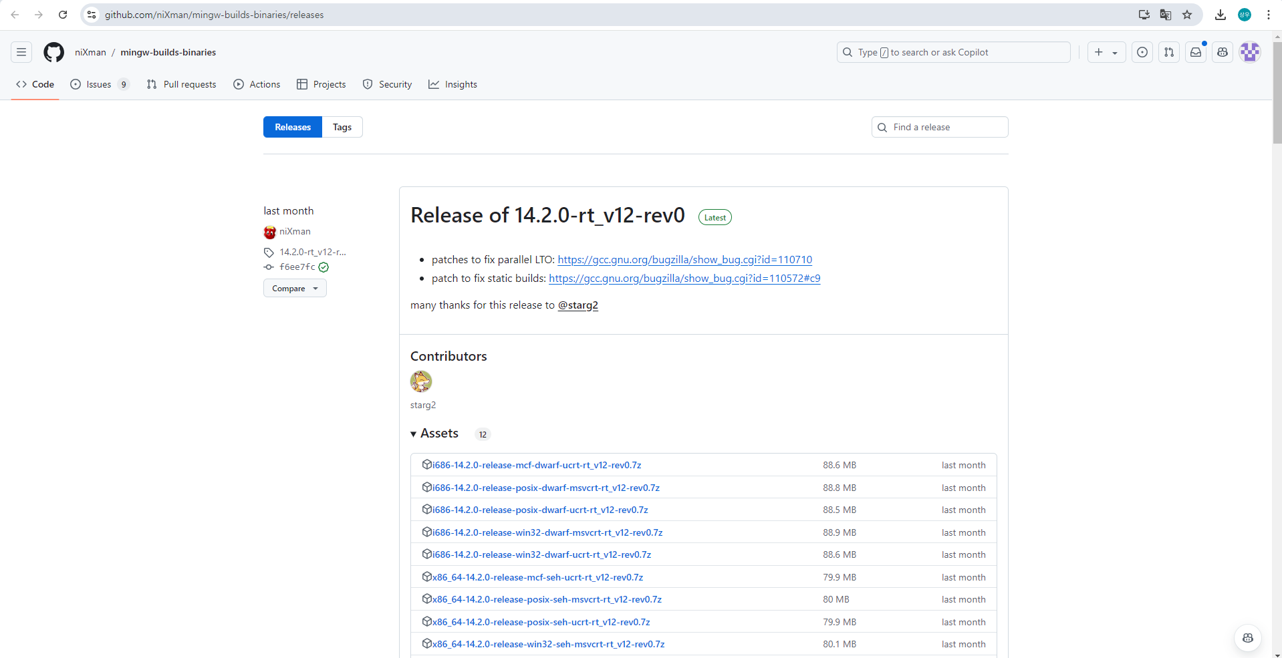Click the Find a release search field

click(x=940, y=127)
